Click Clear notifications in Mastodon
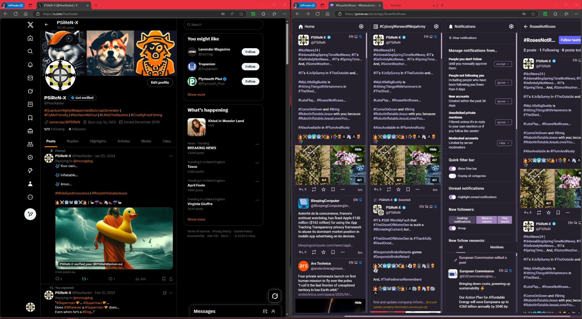 click(x=463, y=38)
